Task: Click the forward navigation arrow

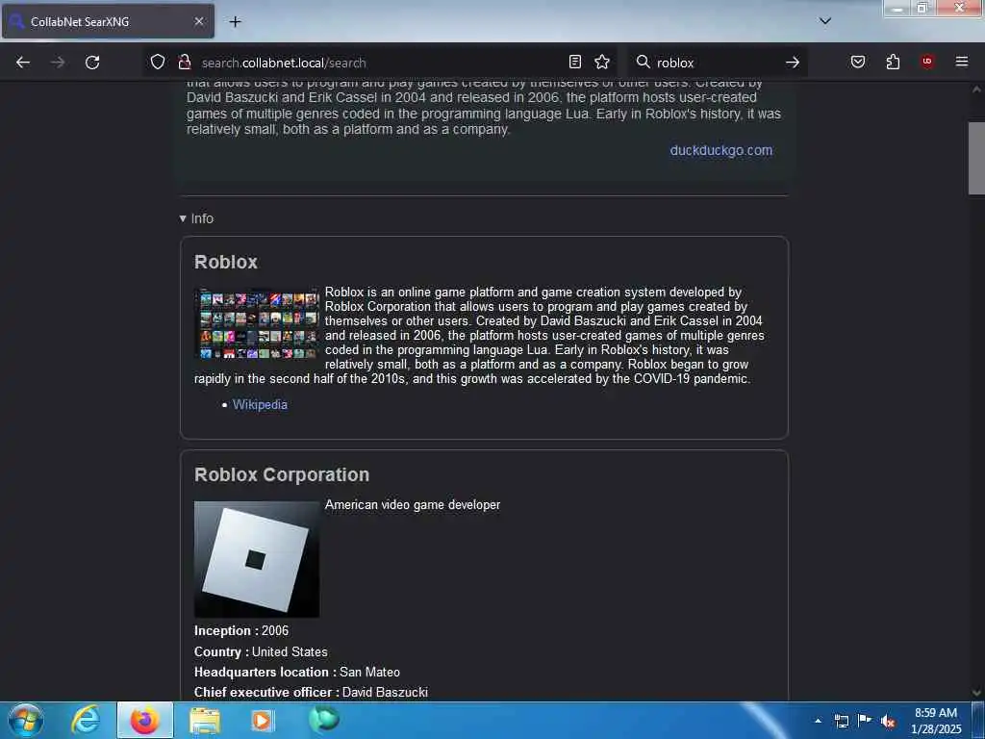Action: pyautogui.click(x=58, y=63)
